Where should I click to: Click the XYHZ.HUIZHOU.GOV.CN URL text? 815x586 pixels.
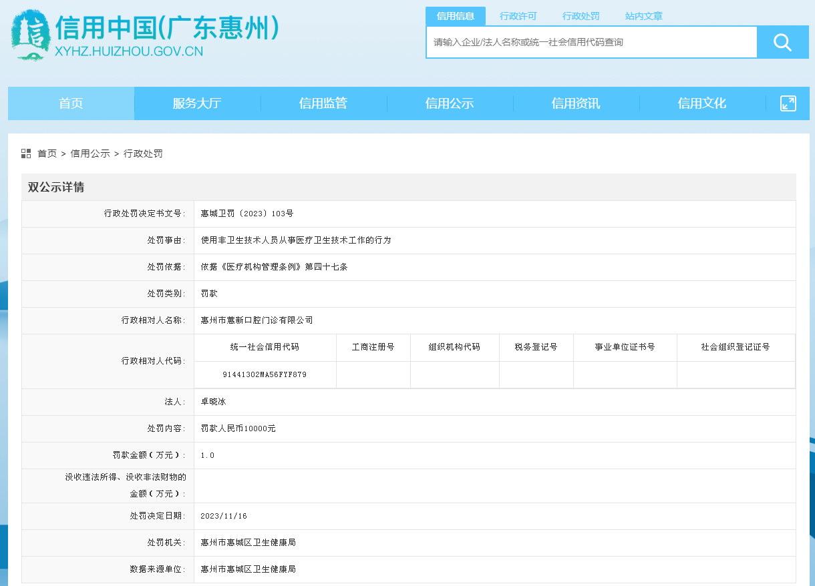(129, 51)
